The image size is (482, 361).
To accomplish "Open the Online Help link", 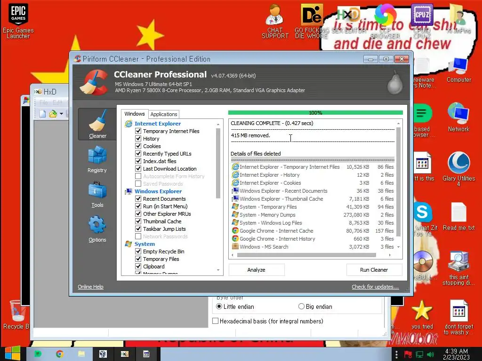I will (90, 287).
